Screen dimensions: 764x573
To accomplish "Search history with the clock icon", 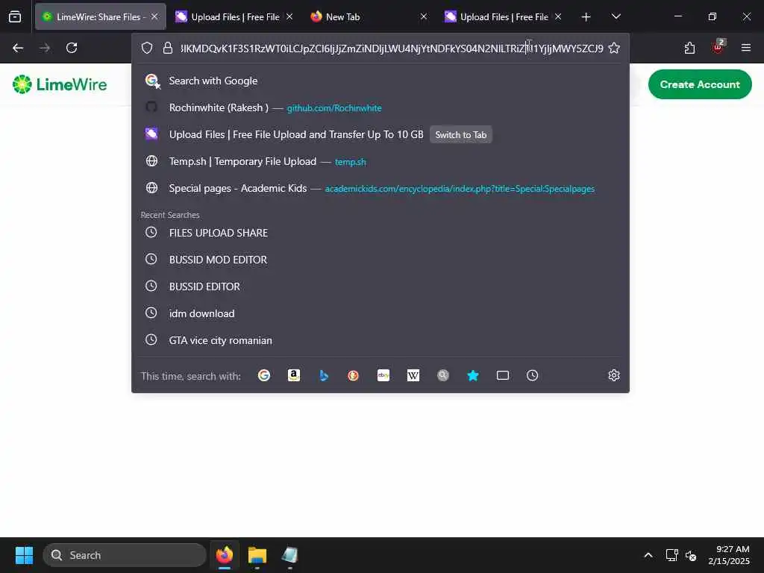I will click(533, 375).
